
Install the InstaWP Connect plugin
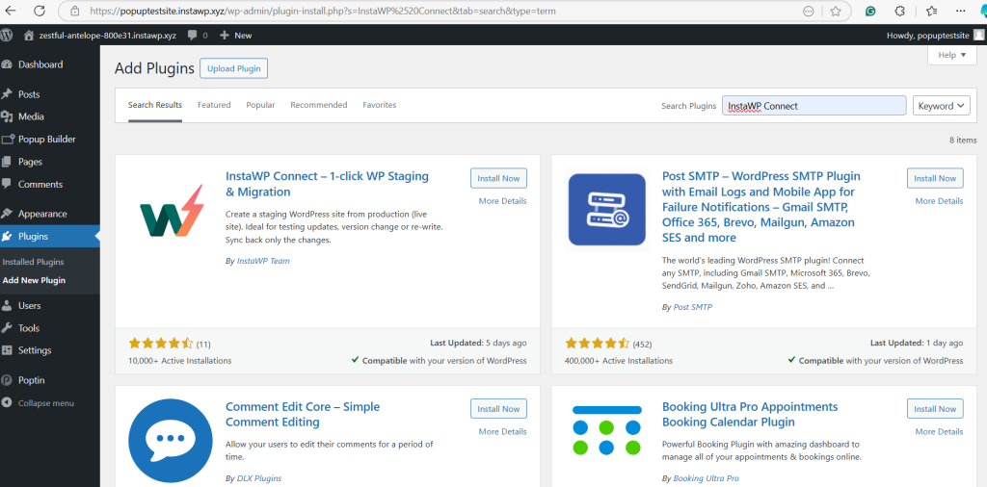click(x=498, y=178)
